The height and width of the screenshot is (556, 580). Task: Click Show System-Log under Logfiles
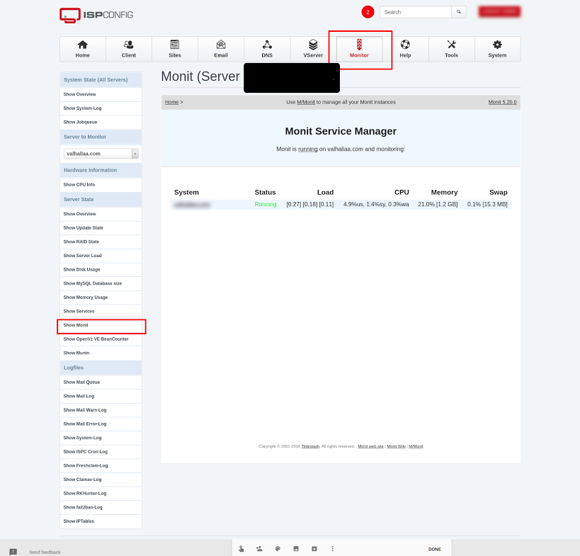coord(101,438)
